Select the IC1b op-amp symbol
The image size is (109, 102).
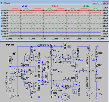click(58, 86)
